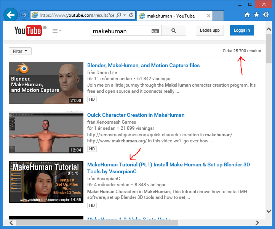Open the Xenosmash Games channel link

pos(116,122)
